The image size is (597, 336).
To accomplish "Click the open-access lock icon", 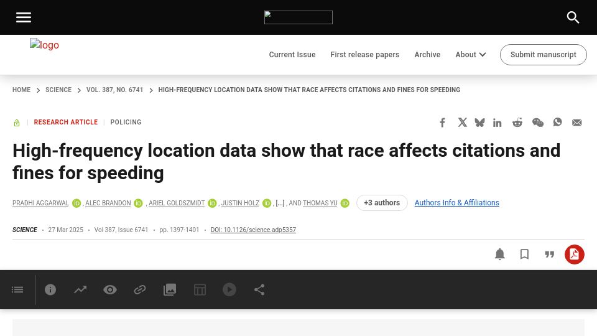I will [17, 123].
